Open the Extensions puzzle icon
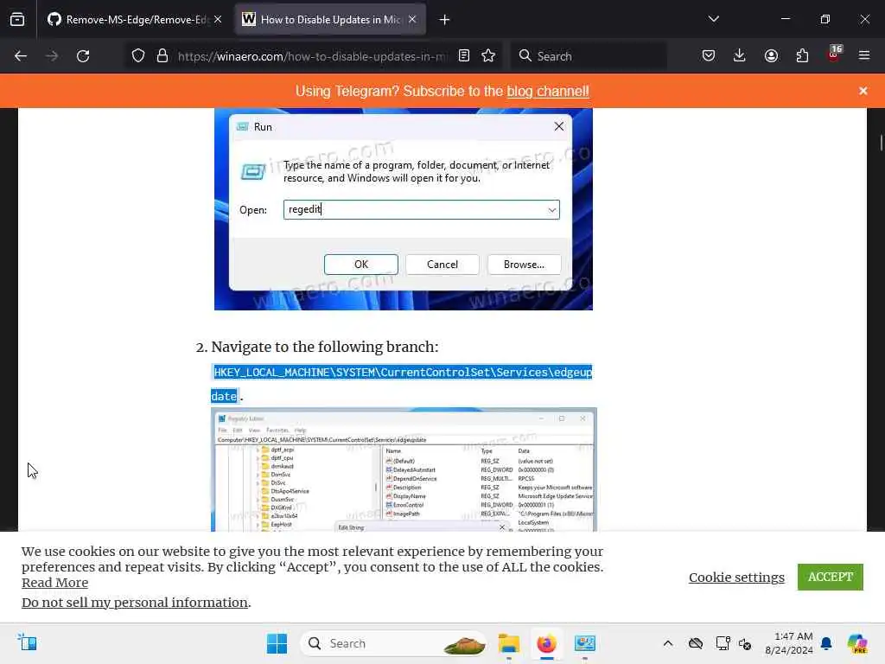Image resolution: width=885 pixels, height=664 pixels. click(x=802, y=56)
